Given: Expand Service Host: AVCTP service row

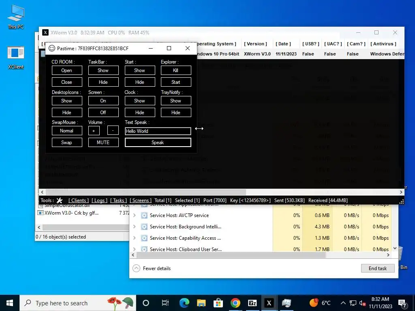Looking at the screenshot, I should [135, 215].
